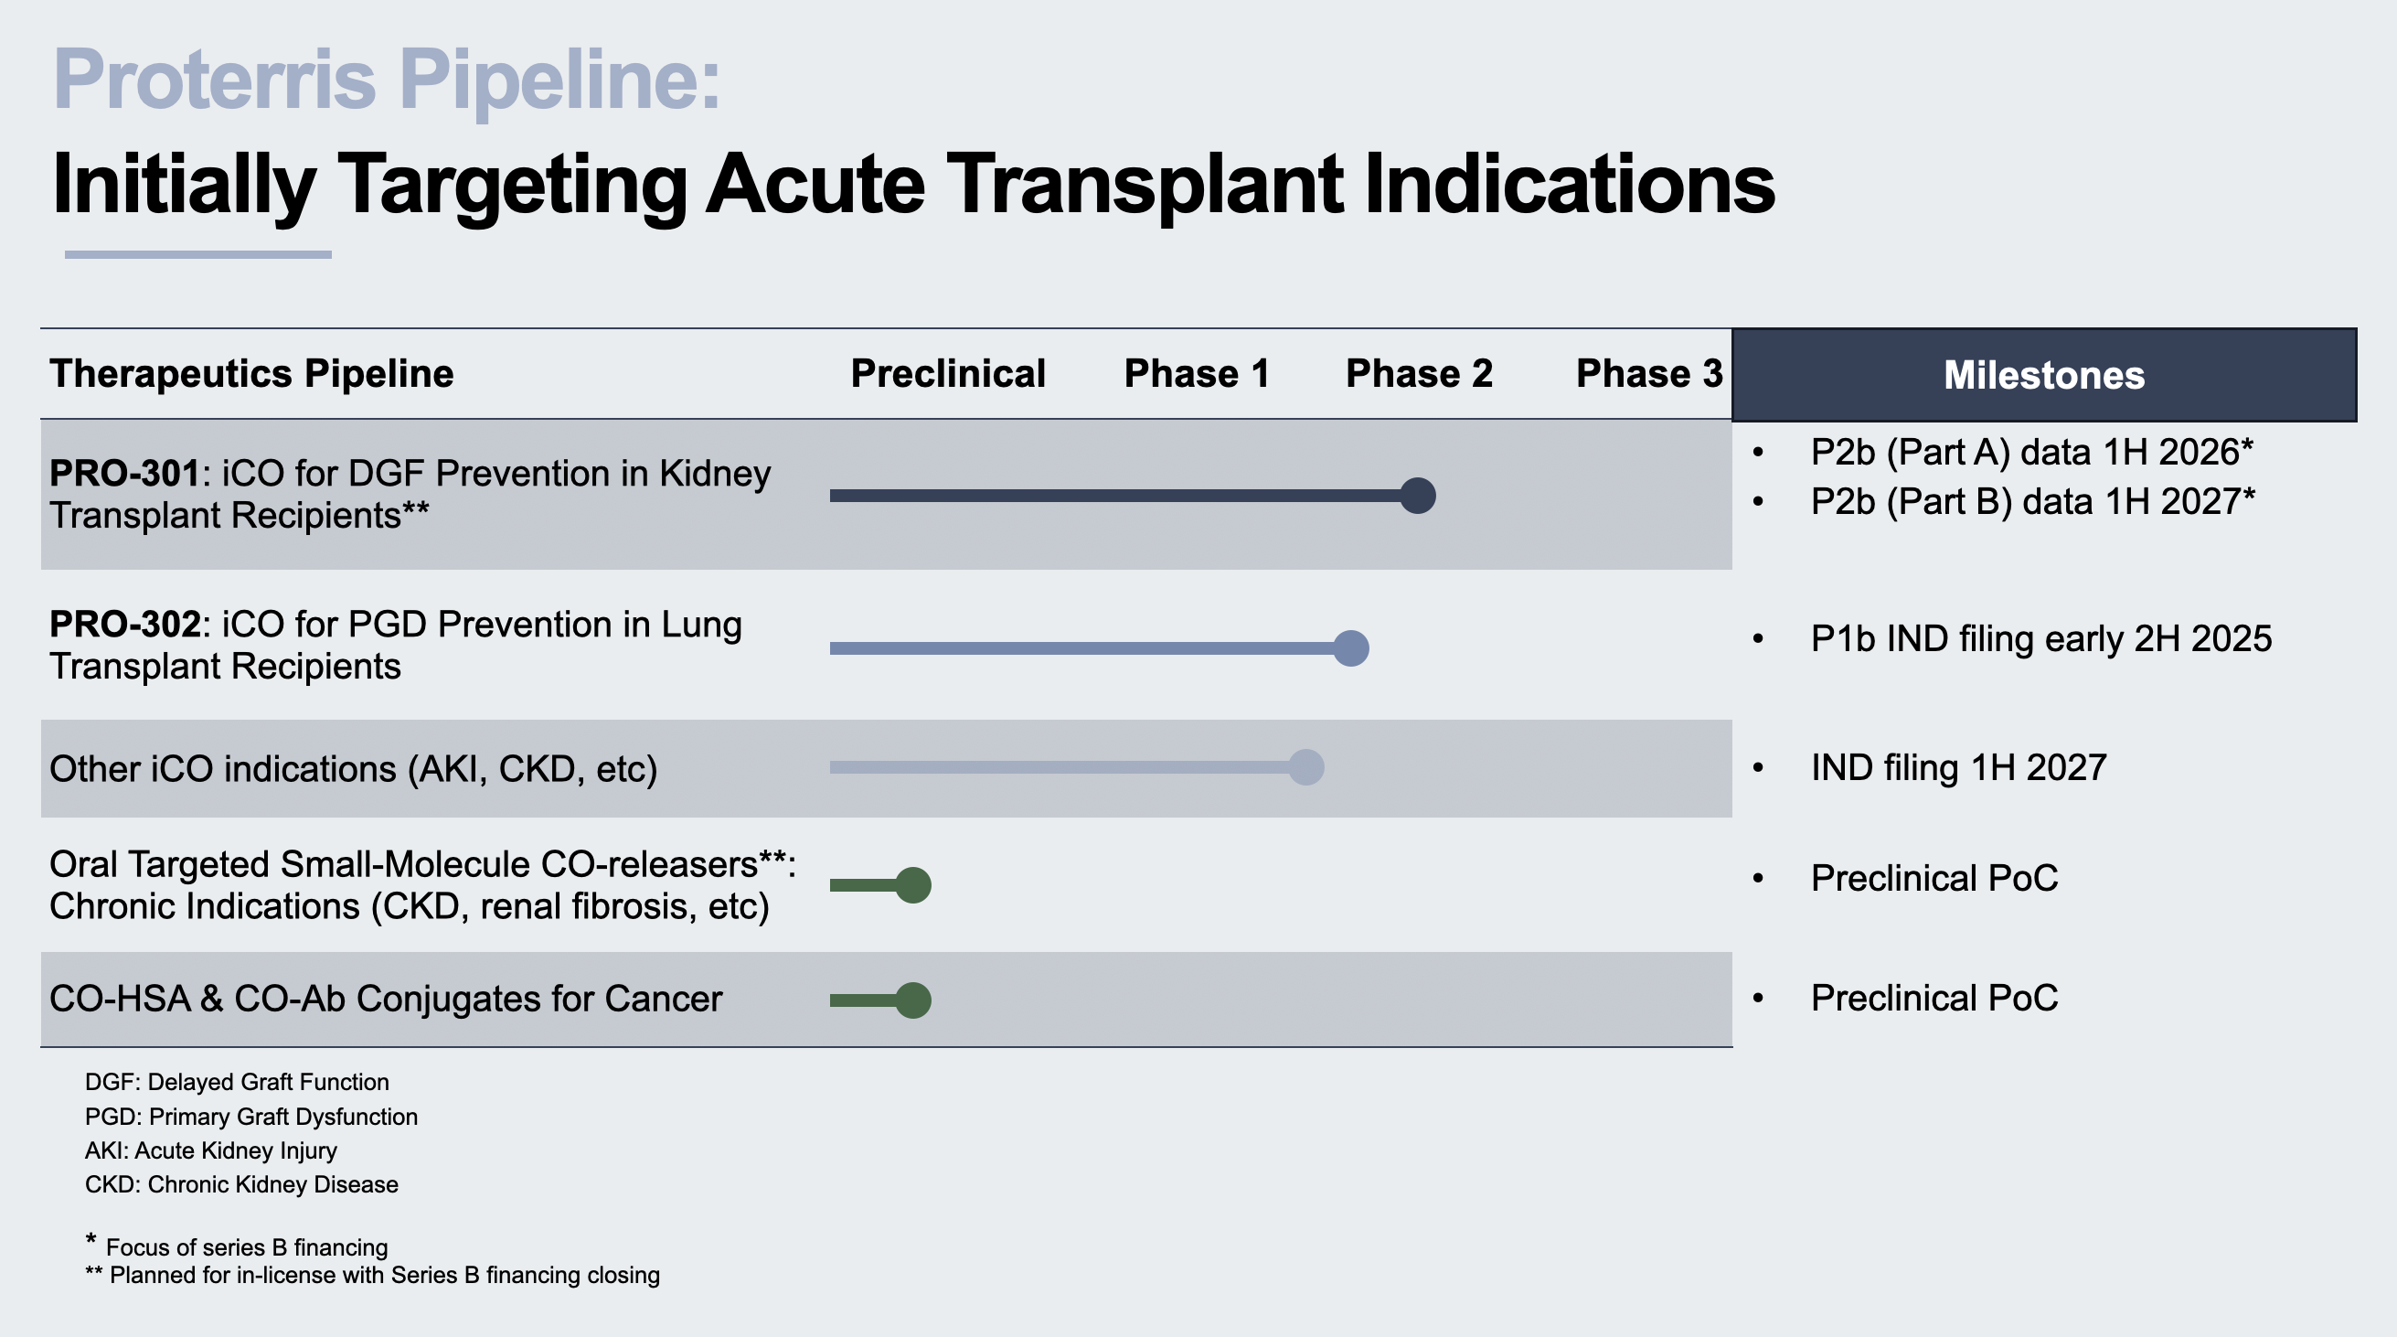
Task: Click the "P2b (Part A) data 1H 2026" milestone
Action: pos(2030,453)
